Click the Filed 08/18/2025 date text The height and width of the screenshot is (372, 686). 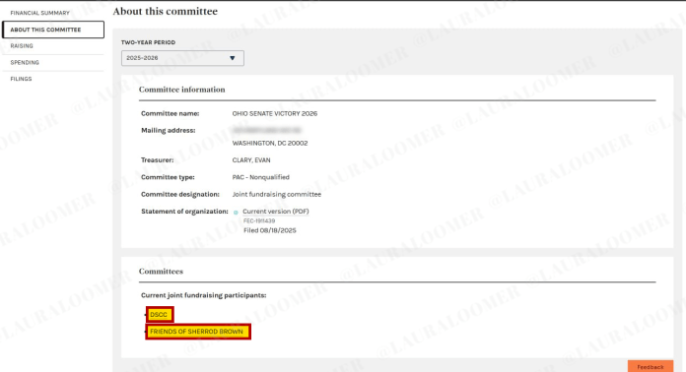[270, 230]
